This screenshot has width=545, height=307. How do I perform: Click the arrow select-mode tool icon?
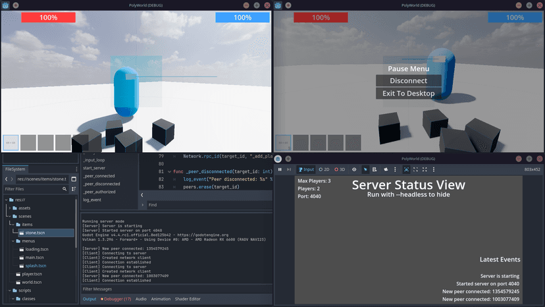pyautogui.click(x=365, y=169)
